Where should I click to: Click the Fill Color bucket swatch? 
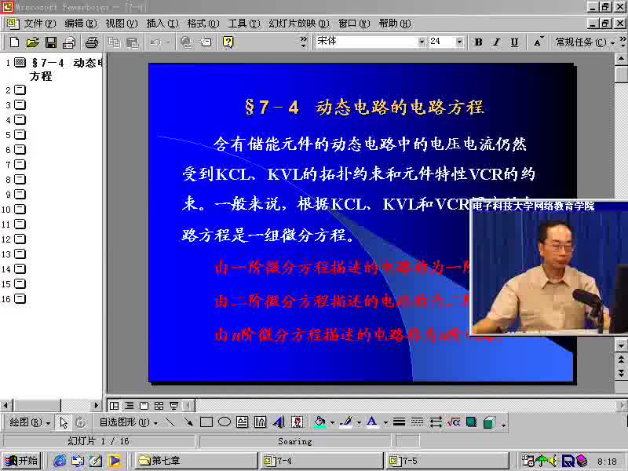[320, 422]
